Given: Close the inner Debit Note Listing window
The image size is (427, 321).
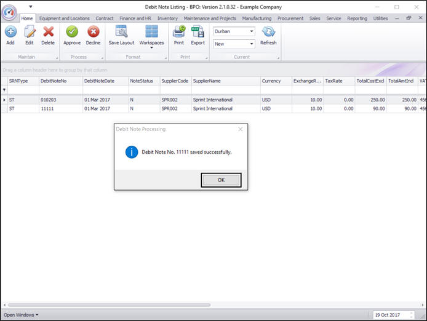Looking at the screenshot, I should point(420,18).
